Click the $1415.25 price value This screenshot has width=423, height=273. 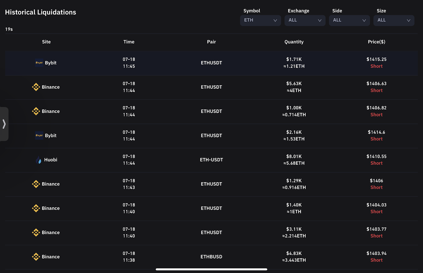click(x=376, y=59)
